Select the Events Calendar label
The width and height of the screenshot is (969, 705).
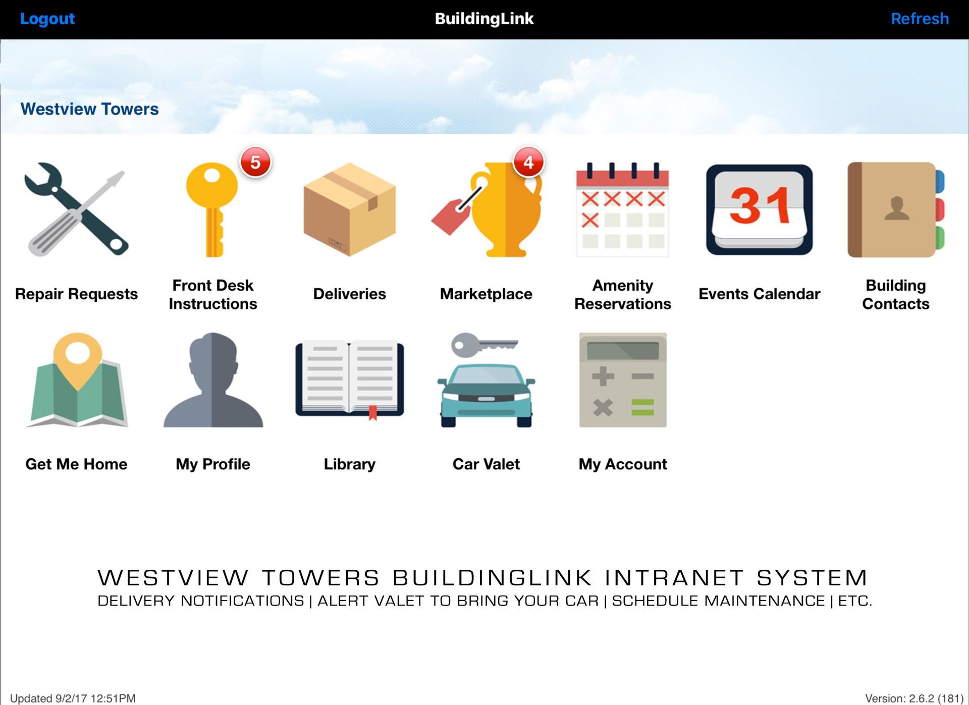pyautogui.click(x=759, y=294)
